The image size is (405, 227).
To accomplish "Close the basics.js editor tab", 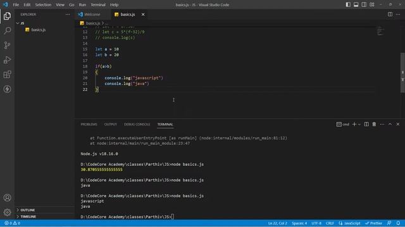I will (x=143, y=15).
